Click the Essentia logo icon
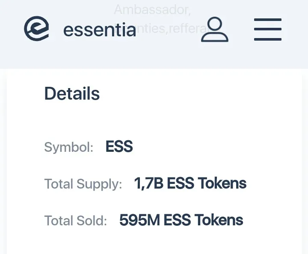308x254 pixels. [x=36, y=29]
